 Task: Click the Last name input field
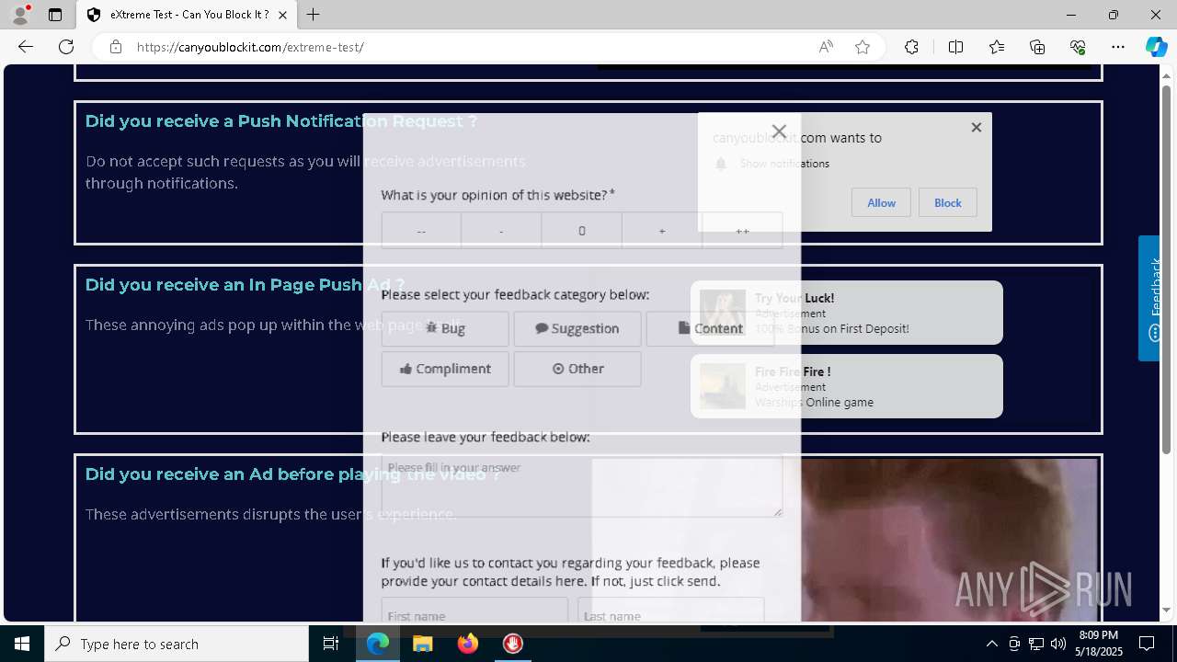[x=671, y=611]
